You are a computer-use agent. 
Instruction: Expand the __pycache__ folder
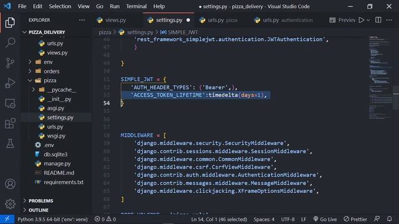point(61,90)
